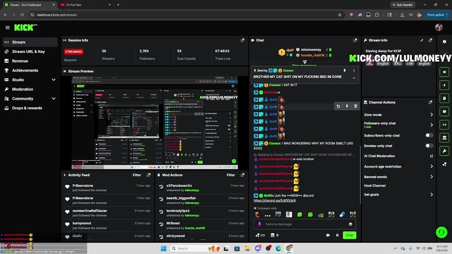Click the Stream Preview video thumbnail
Viewport: 452px width, 254px height.
point(155,123)
